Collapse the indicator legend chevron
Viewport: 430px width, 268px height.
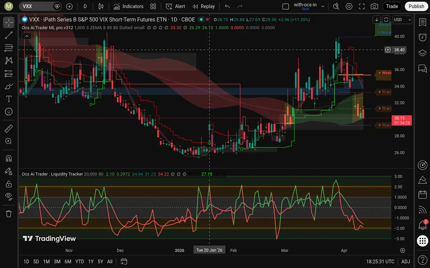[27, 36]
